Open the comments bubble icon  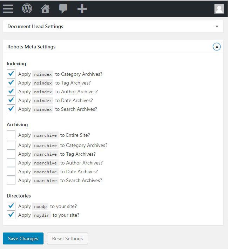click(63, 8)
